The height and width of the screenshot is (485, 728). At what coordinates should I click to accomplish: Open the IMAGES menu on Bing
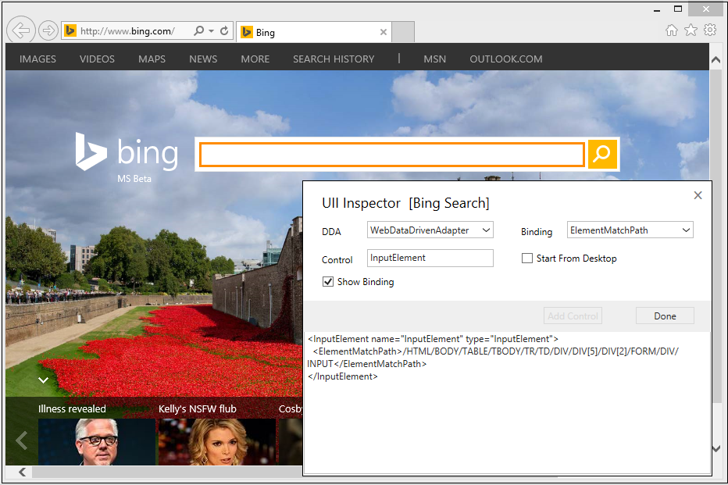point(37,59)
